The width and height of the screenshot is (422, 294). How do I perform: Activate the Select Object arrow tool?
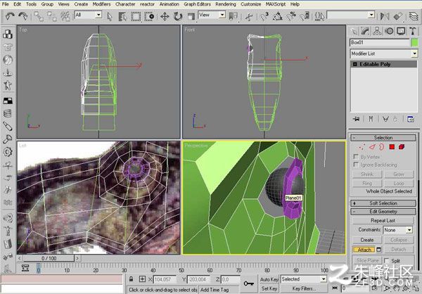(110, 17)
